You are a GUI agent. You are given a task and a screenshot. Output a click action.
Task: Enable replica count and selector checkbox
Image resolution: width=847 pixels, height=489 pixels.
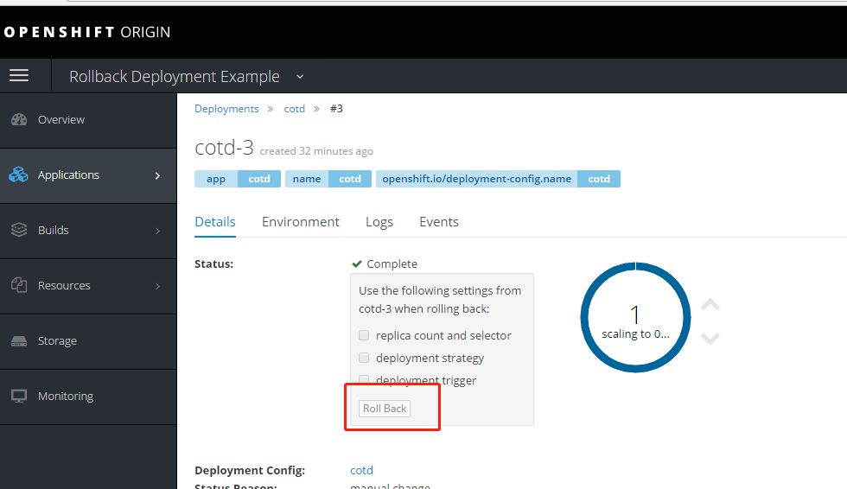click(x=364, y=335)
